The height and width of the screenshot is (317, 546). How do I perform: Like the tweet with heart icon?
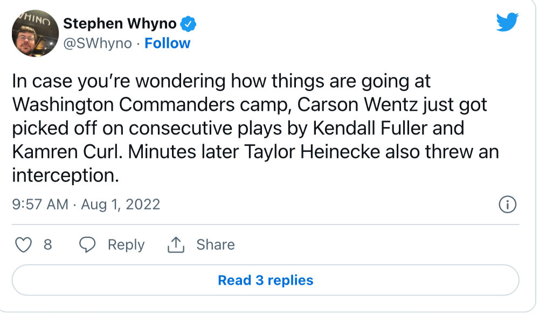pyautogui.click(x=23, y=245)
